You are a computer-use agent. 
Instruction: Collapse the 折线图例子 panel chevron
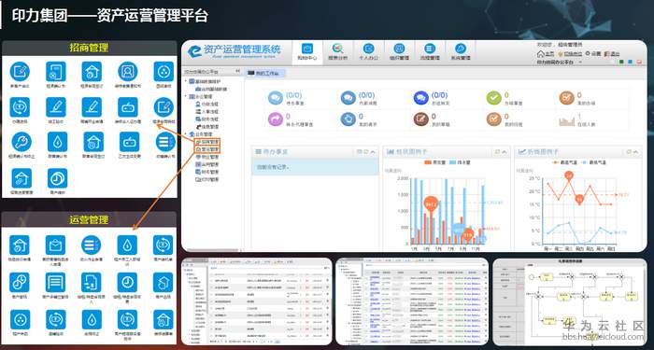tap(636, 152)
